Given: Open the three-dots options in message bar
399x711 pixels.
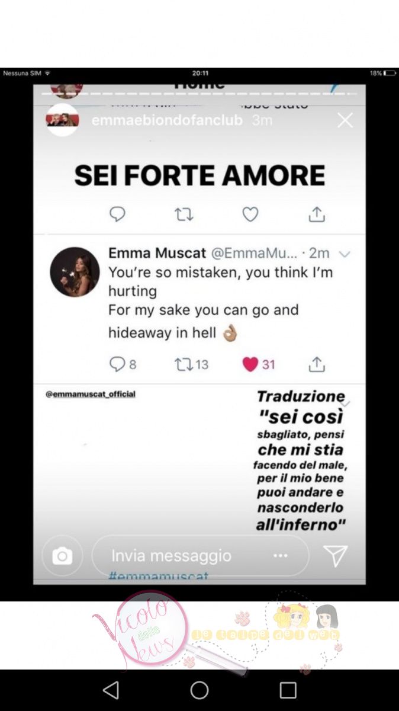Looking at the screenshot, I should point(280,556).
